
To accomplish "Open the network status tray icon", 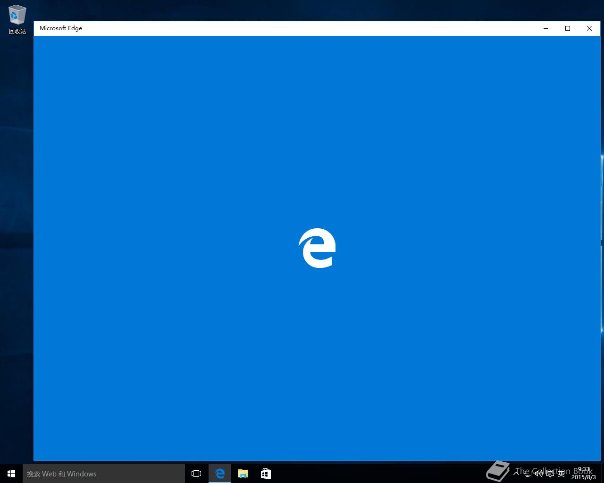I will [x=528, y=474].
